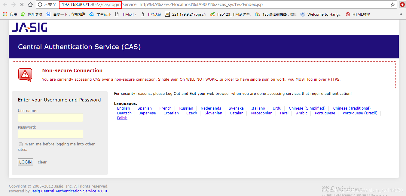Click the red warning alert icon
The height and width of the screenshot is (196, 406).
click(25, 75)
